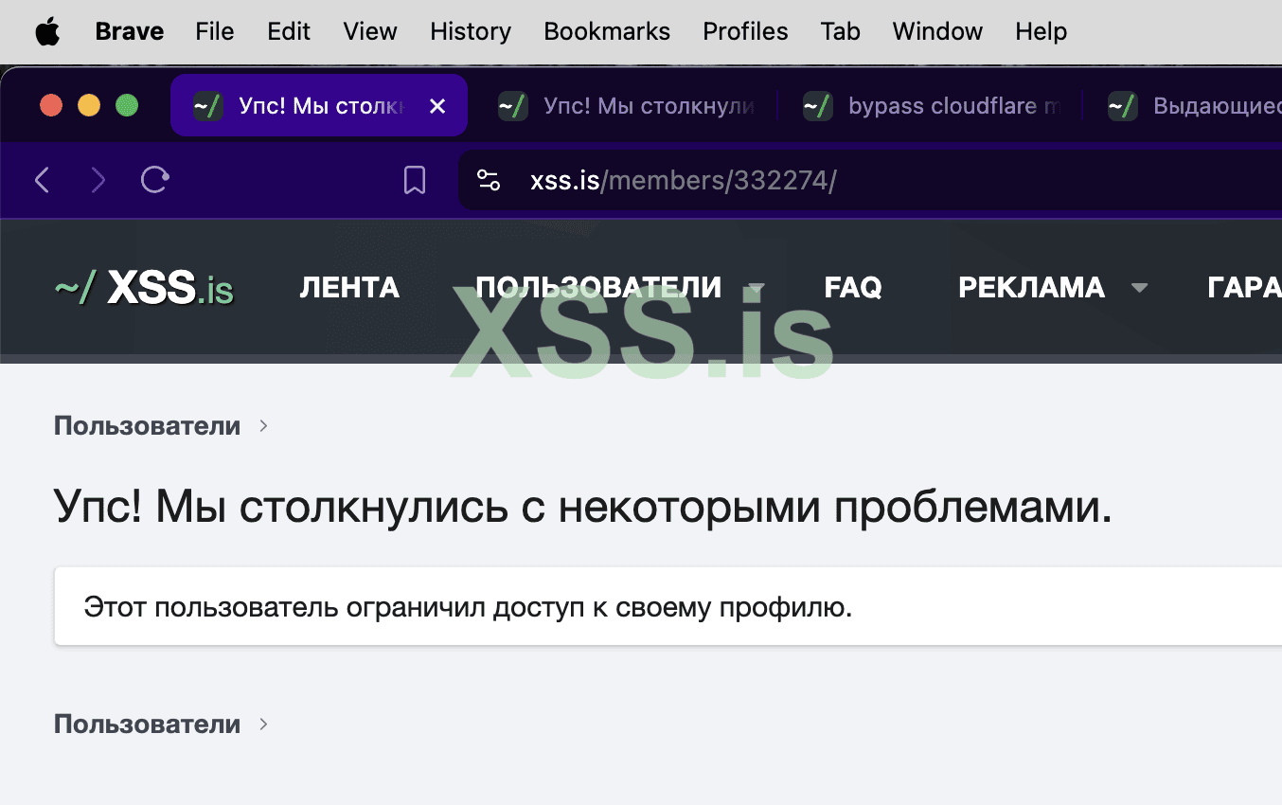This screenshot has height=805, width=1282.
Task: Open the top breadcrumb Пользователи chevron
Action: tap(262, 425)
